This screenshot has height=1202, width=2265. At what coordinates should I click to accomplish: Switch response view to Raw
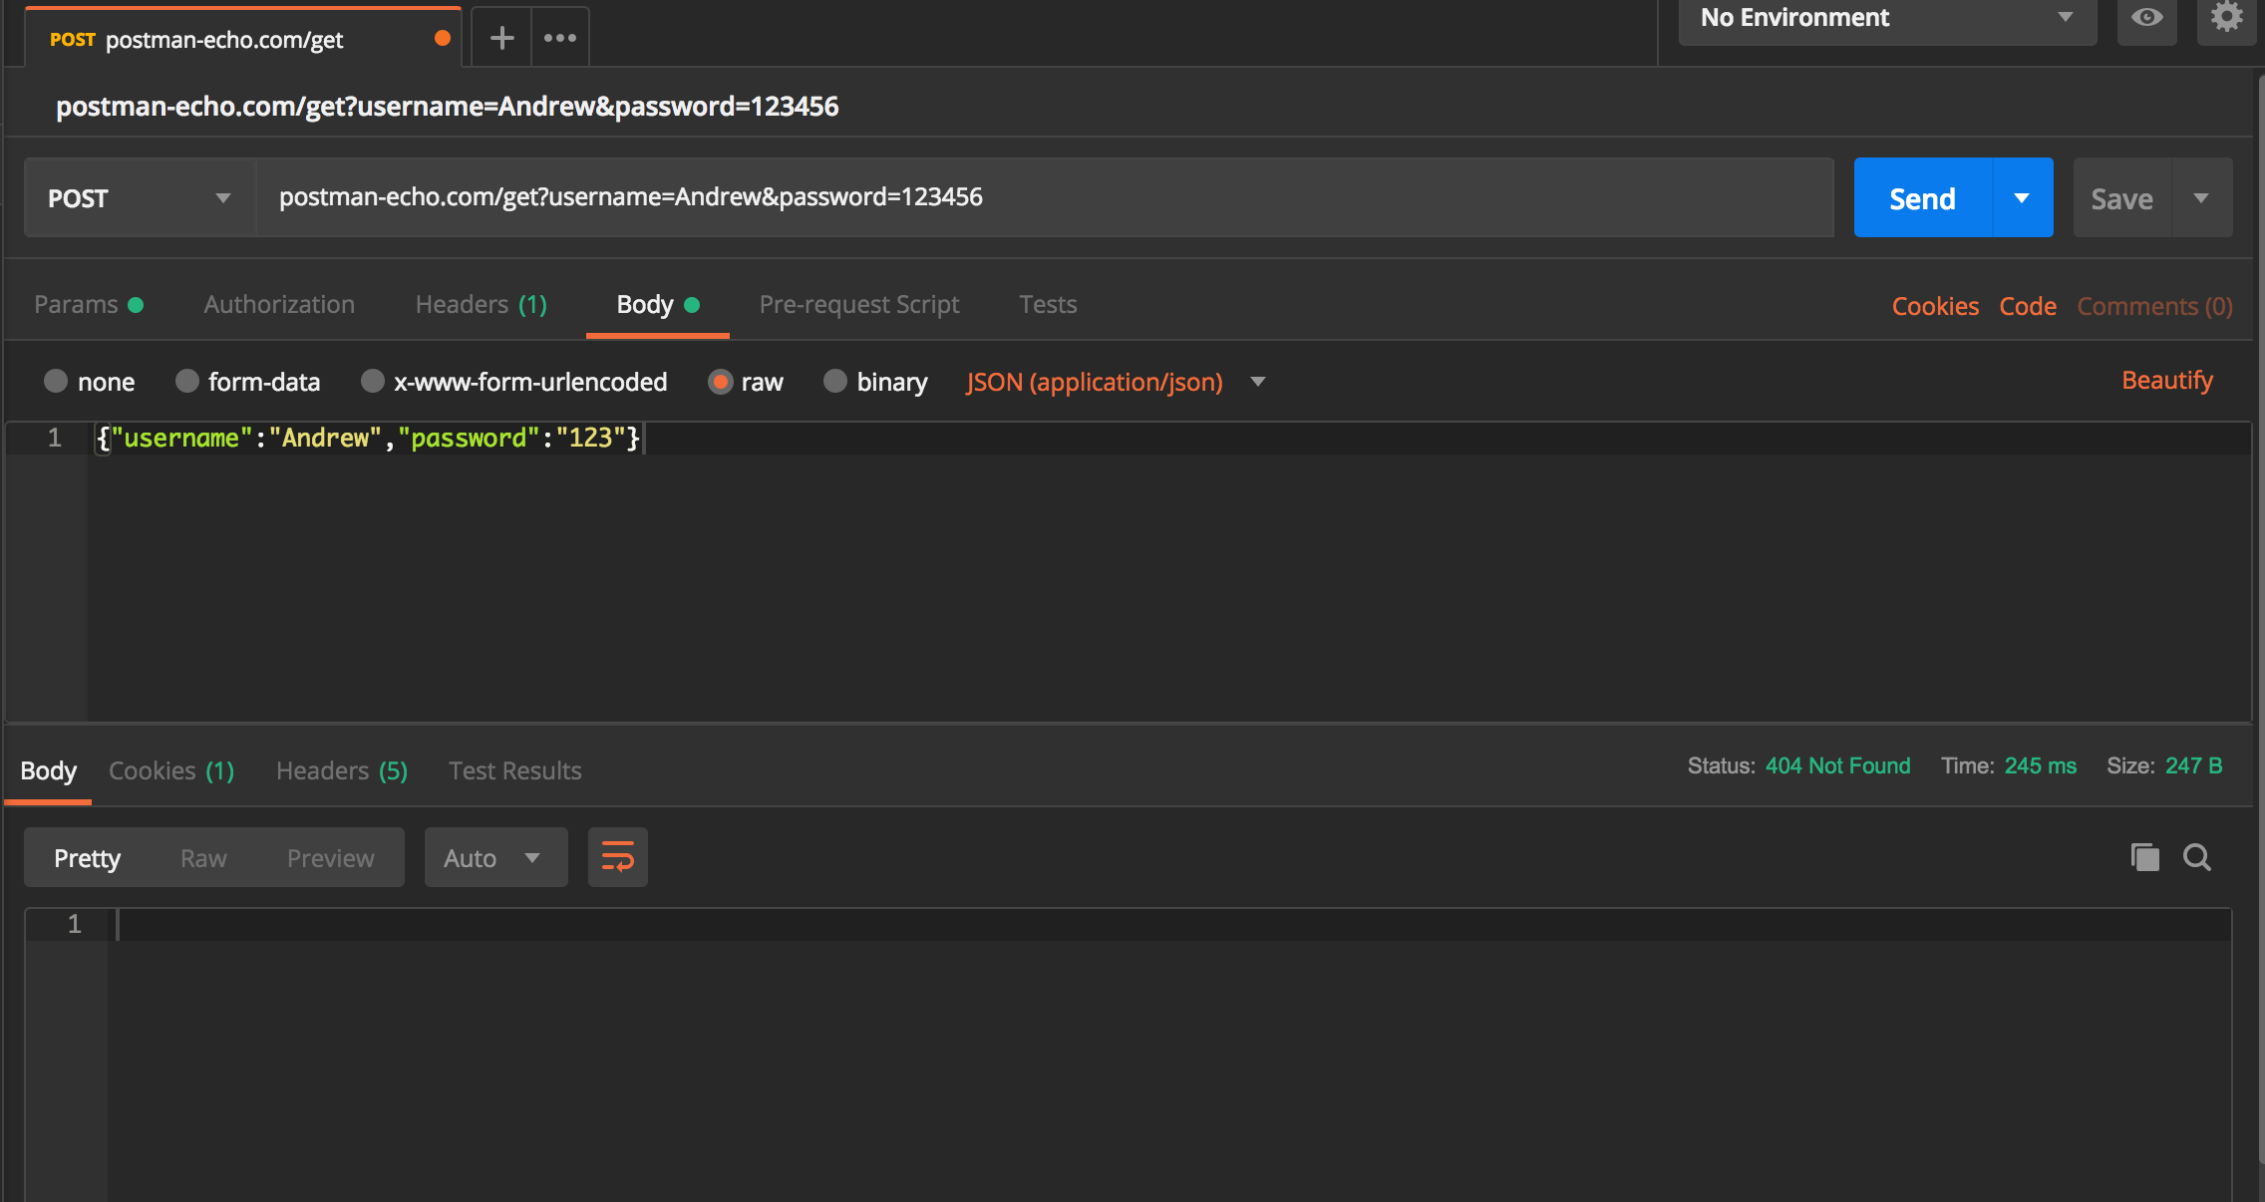click(203, 857)
